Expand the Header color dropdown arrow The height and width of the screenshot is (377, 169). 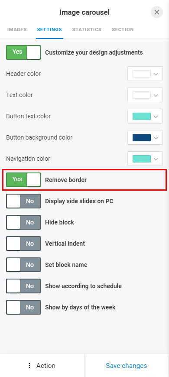(x=156, y=74)
